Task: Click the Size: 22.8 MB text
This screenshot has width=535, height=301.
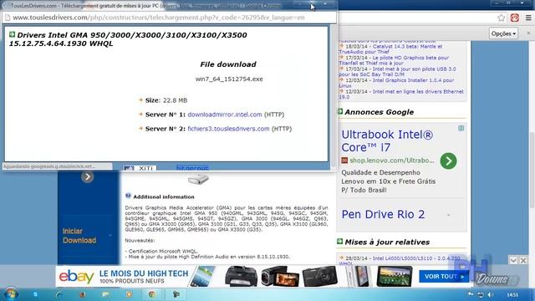Action: (166, 100)
